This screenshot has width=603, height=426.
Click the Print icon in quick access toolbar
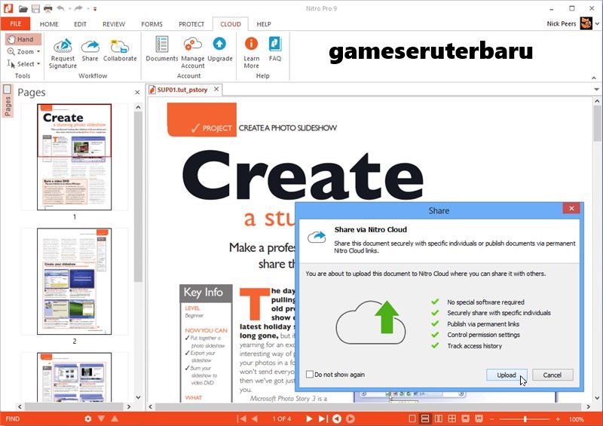click(47, 8)
